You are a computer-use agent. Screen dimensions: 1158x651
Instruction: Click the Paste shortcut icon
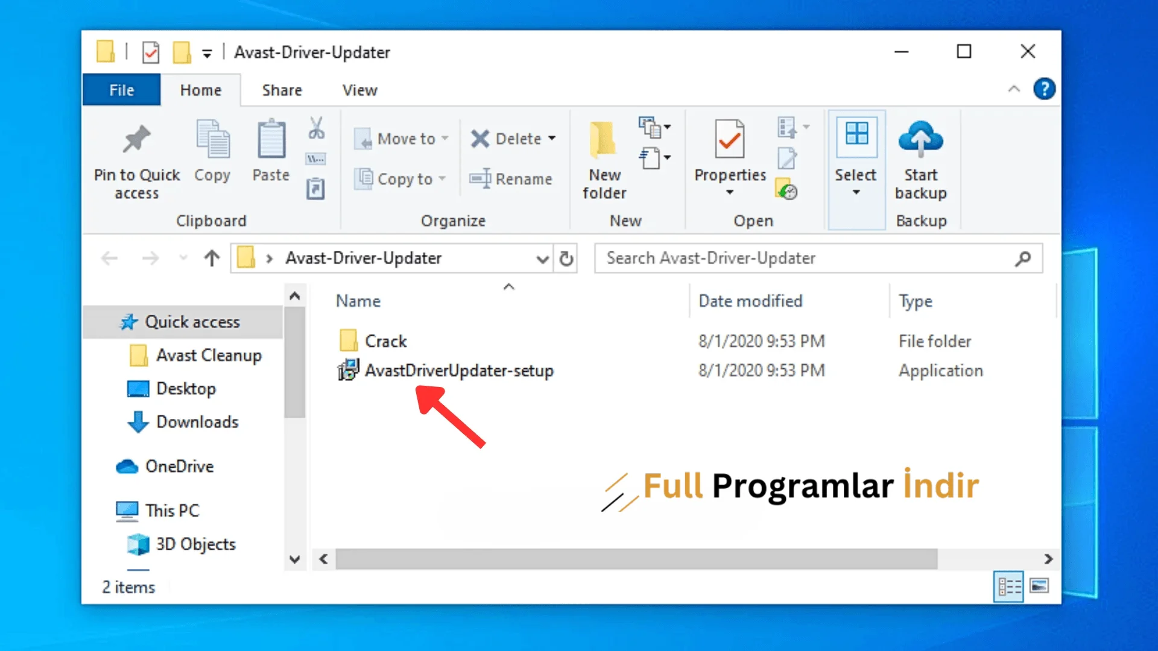(x=315, y=189)
